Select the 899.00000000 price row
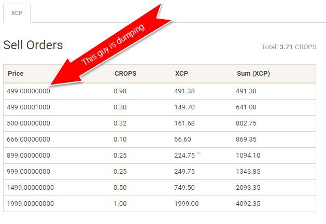 click(160, 156)
